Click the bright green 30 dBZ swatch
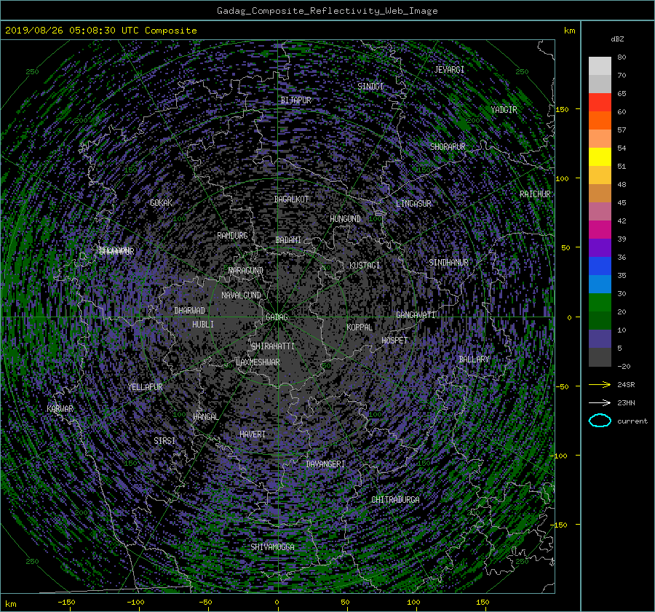The image size is (655, 612). coord(600,303)
